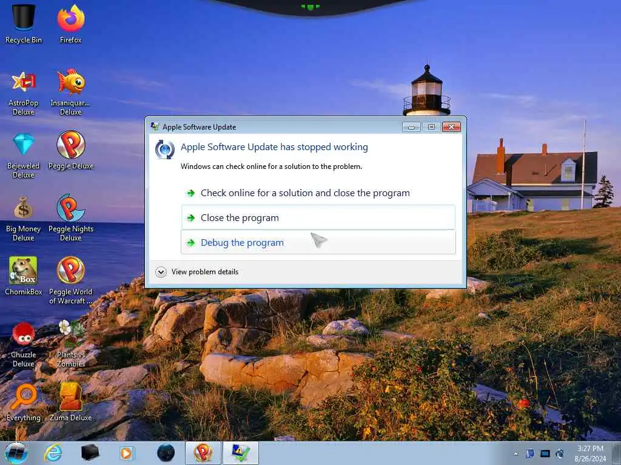621x465 pixels.
Task: Open the Recycle Bin desktop icon
Action: pyautogui.click(x=24, y=23)
